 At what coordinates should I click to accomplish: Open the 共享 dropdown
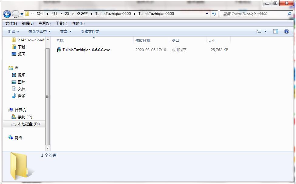(x=66, y=31)
